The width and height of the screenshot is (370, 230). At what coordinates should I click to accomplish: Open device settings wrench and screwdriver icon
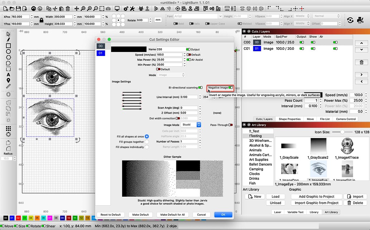(x=132, y=9)
